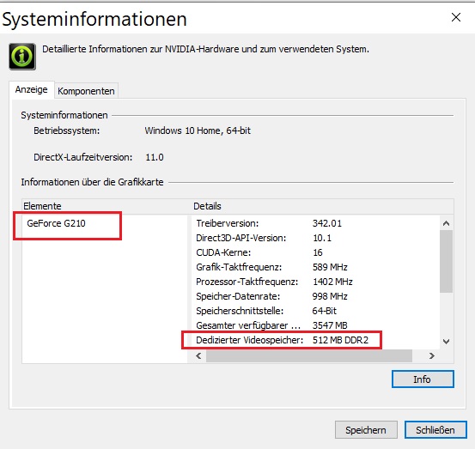Screen dimensions: 475x449
Task: Click the Direct3D version value 10.1
Action: coord(322,238)
